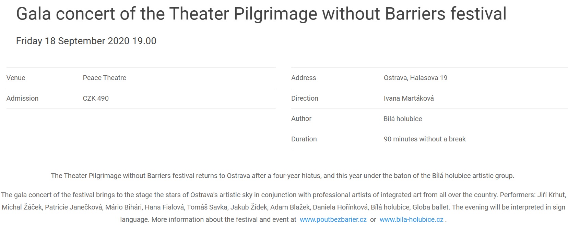This screenshot has width=568, height=228.
Task: Click the four-year hiatus intro sentence
Action: 282,176
